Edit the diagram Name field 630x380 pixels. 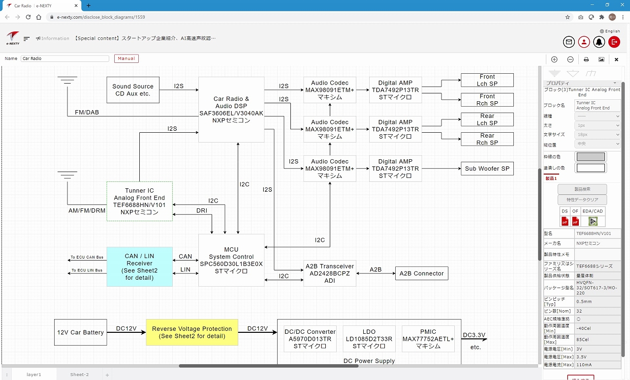[64, 58]
